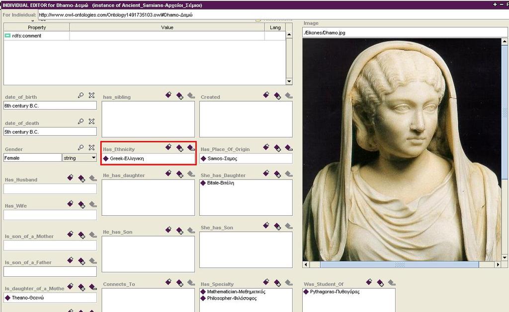Remove the Gender value using X icon
Image resolution: width=509 pixels, height=312 pixels.
point(92,147)
